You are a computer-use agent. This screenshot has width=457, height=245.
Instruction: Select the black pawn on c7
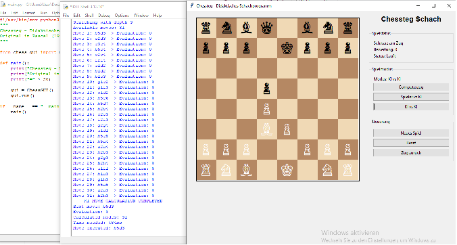(x=247, y=48)
